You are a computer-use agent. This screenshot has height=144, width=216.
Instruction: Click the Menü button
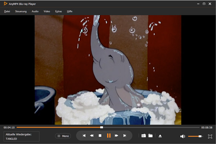63,136
